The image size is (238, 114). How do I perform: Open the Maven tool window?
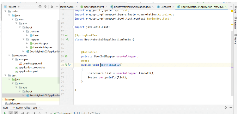point(235,38)
